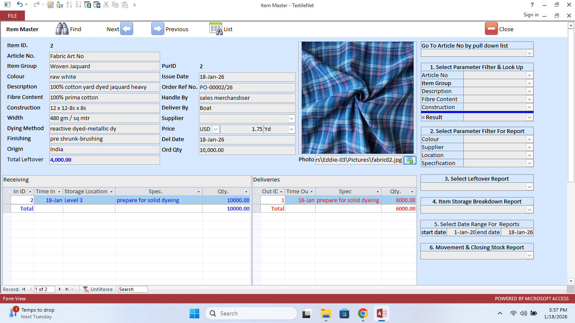575x323 pixels.
Task: Open the Item Group filter dropdown
Action: tap(530, 83)
